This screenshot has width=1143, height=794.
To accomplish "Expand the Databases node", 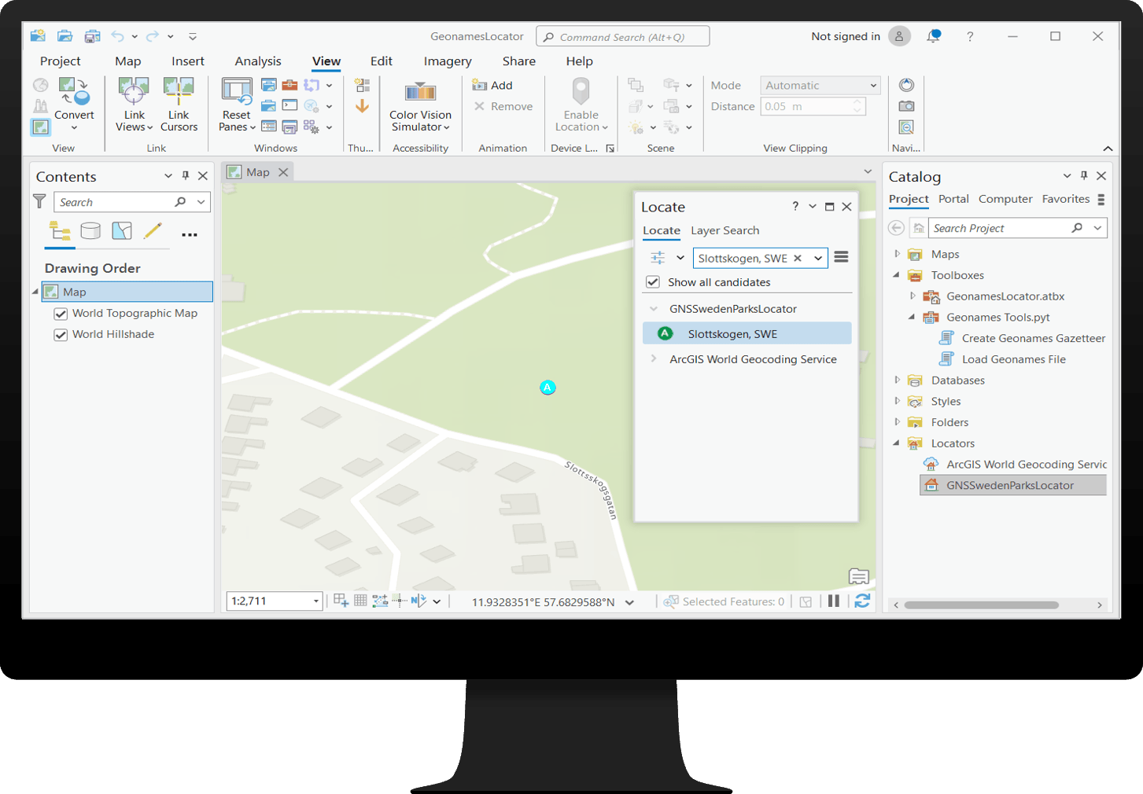I will pos(897,380).
